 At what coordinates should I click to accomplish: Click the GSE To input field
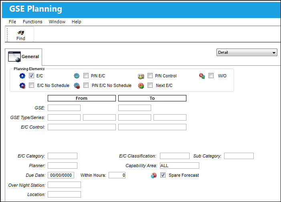point(135,108)
